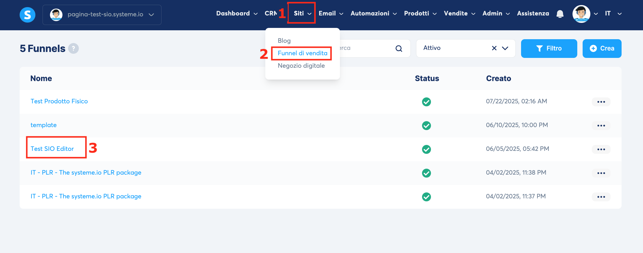Expand the profile avatar chevron
This screenshot has height=253, width=643.
596,14
